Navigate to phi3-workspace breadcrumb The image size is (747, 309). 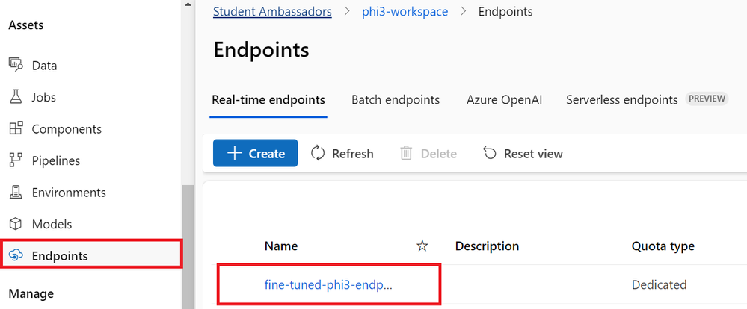tap(405, 12)
